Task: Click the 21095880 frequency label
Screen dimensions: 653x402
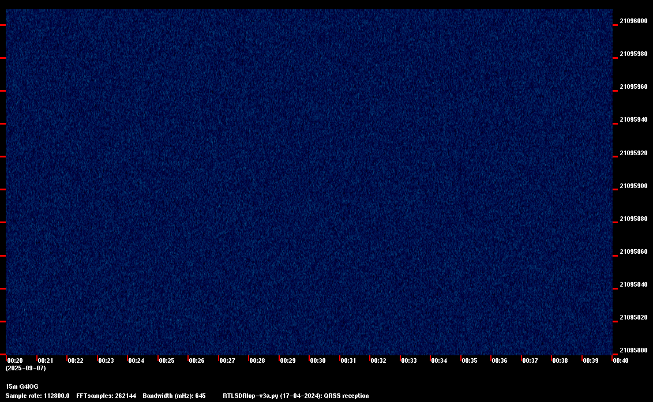Action: tap(633, 219)
